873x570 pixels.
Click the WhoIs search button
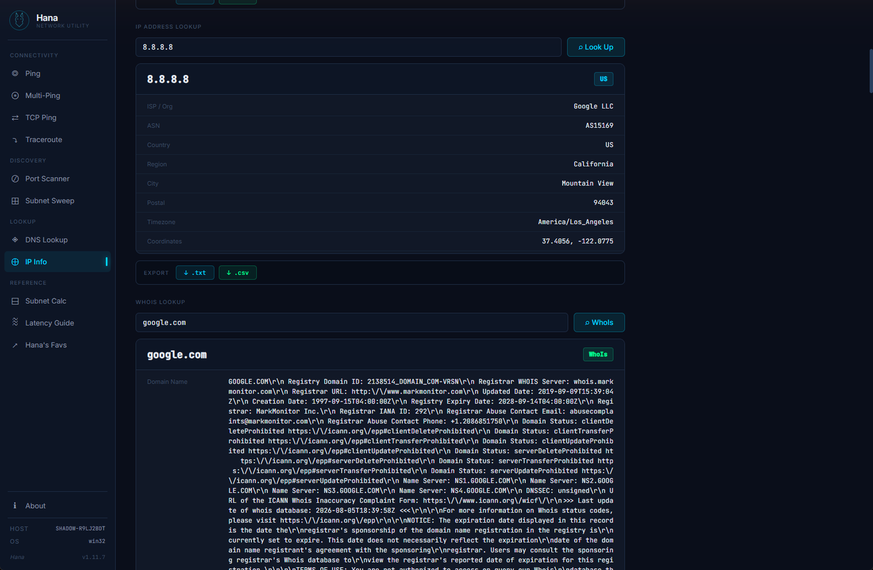click(x=599, y=322)
